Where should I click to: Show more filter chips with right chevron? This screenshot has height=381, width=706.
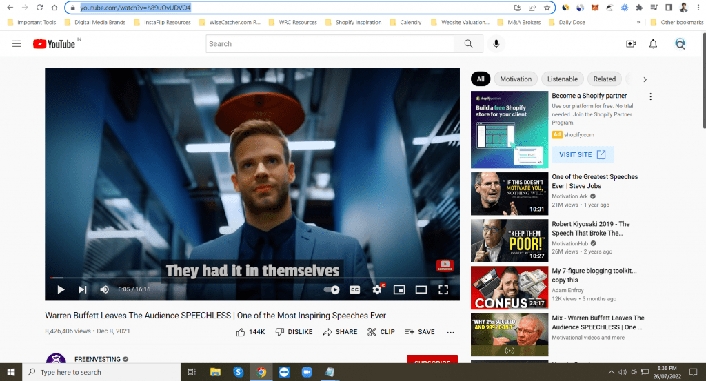coord(645,79)
